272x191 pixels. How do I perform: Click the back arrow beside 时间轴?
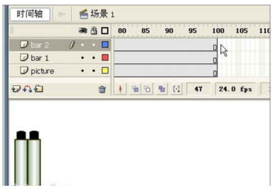(61, 14)
